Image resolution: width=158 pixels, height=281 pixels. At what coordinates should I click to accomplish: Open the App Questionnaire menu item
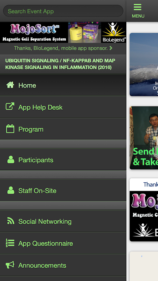pyautogui.click(x=63, y=243)
